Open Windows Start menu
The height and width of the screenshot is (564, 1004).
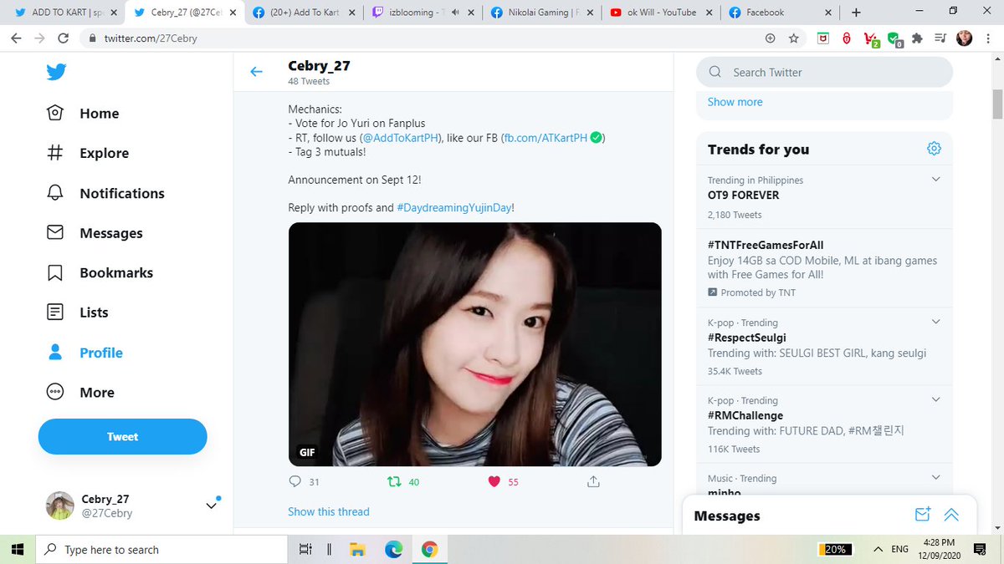point(17,549)
